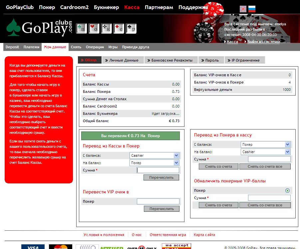Select the Покер radio button for VIP cash-out
The image size is (300, 249).
287,191
